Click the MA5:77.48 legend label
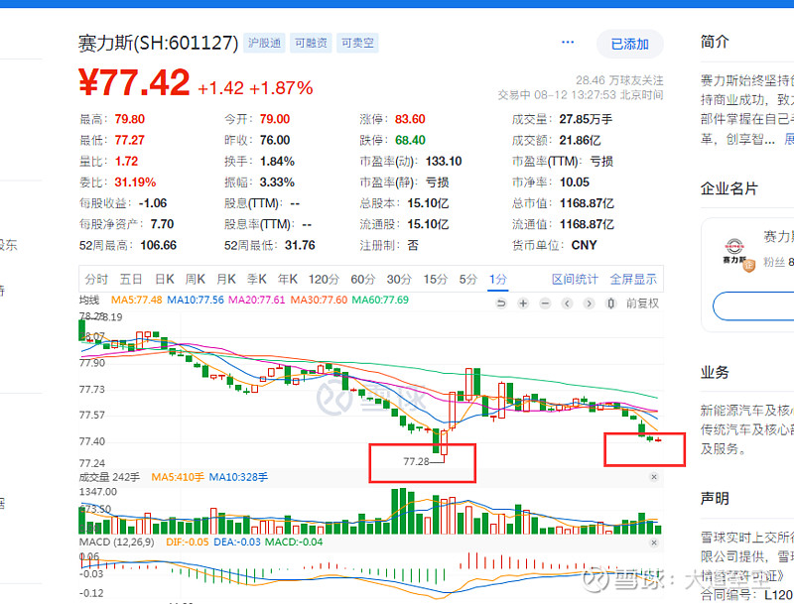Screen dimensions: 794x604 point(137,300)
